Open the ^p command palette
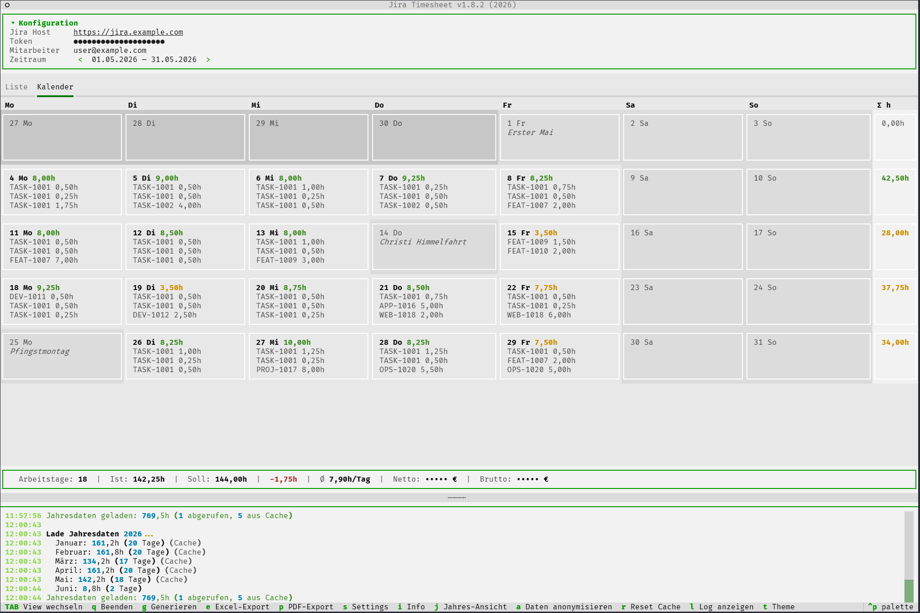This screenshot has width=920, height=613. 891,607
